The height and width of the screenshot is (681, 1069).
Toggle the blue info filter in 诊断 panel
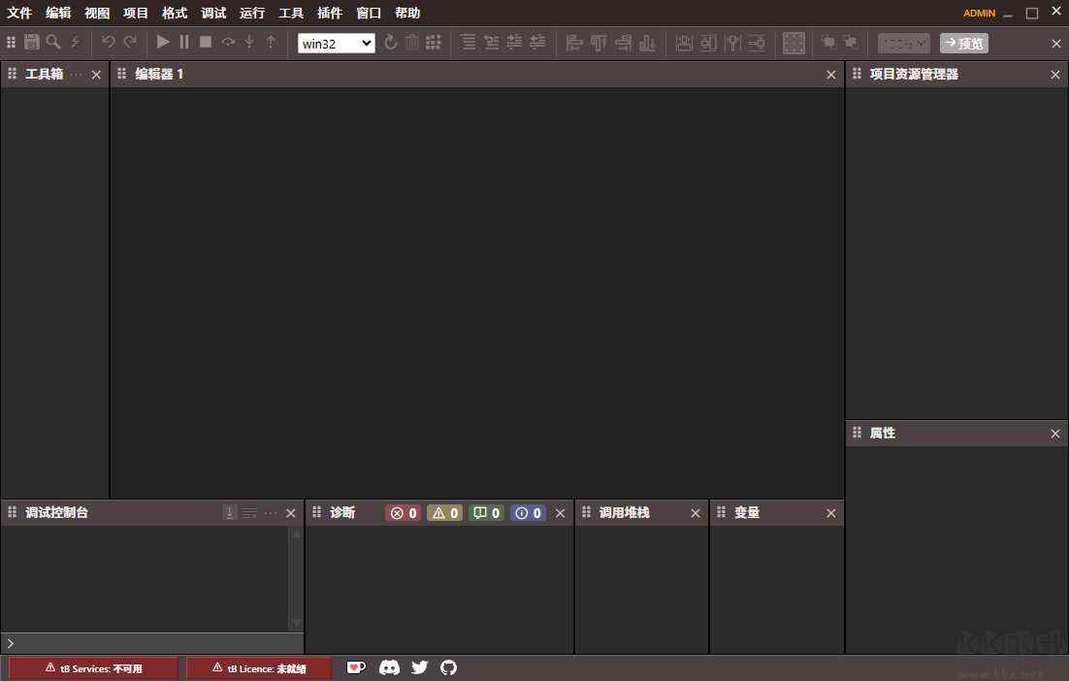pos(528,513)
